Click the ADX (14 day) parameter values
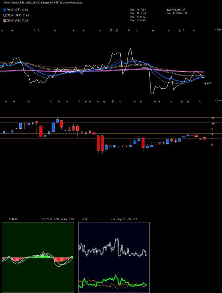Viewport: 222px width, 293px height. click(124, 219)
